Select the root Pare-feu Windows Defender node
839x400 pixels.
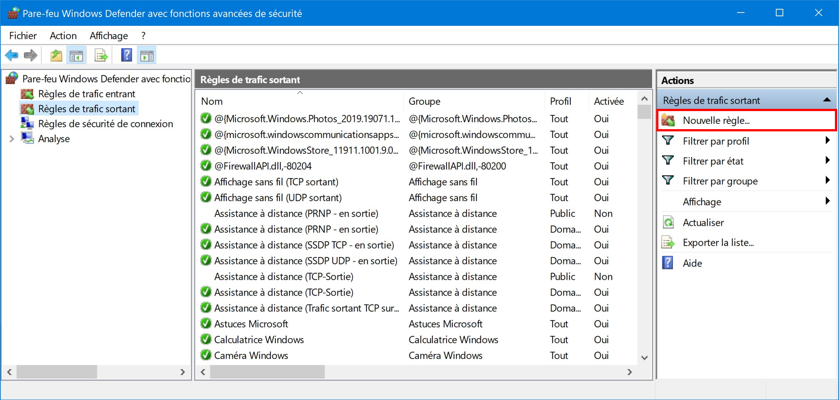coord(106,79)
